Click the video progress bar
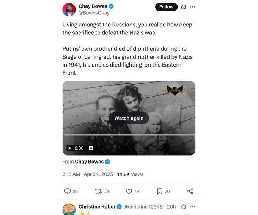 tap(129, 135)
